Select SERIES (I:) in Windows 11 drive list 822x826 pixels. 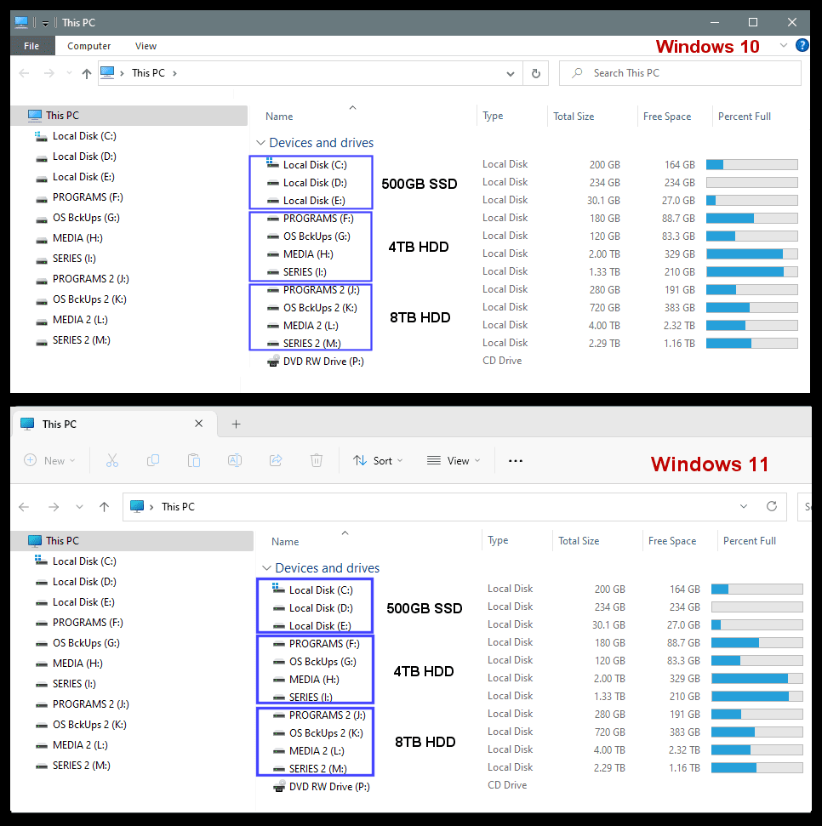(x=302, y=698)
